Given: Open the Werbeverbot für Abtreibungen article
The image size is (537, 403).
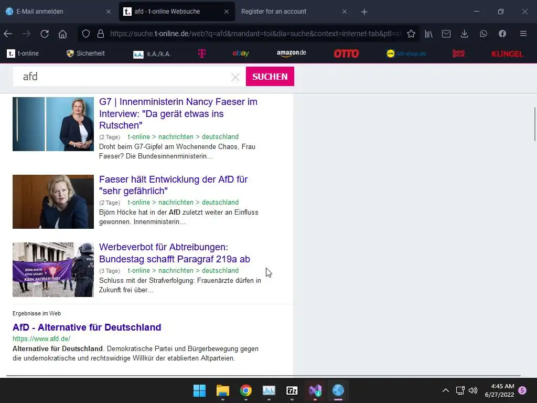Looking at the screenshot, I should 174,253.
